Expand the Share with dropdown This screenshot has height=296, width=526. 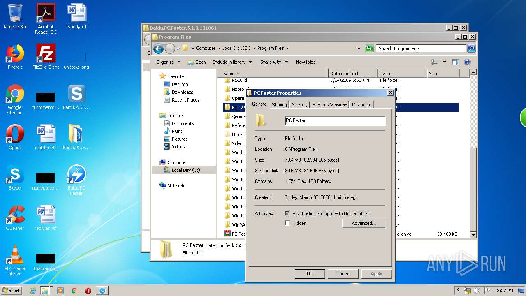click(x=273, y=62)
